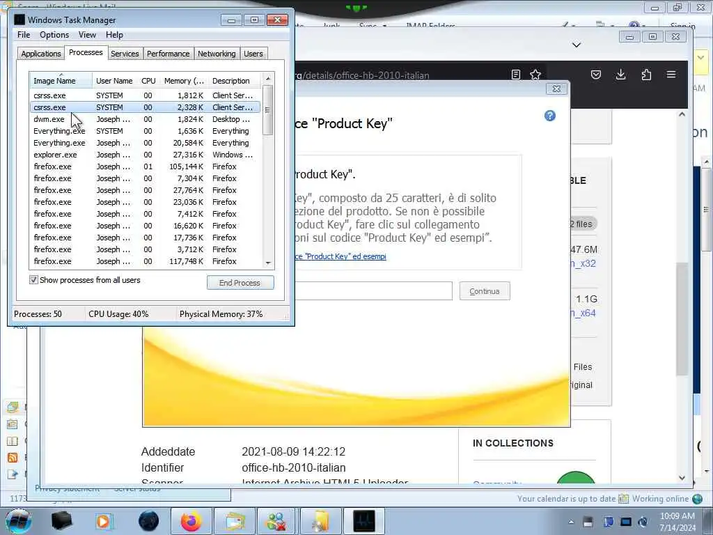Click the product key input field
The height and width of the screenshot is (535, 713).
point(373,290)
